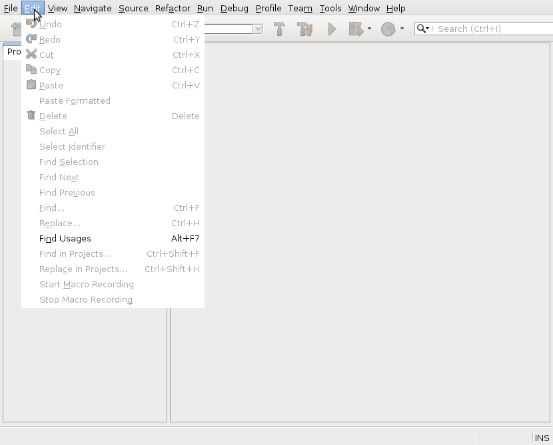Select Find Usages from the Edit menu
This screenshot has width=553, height=445.
[x=113, y=238]
